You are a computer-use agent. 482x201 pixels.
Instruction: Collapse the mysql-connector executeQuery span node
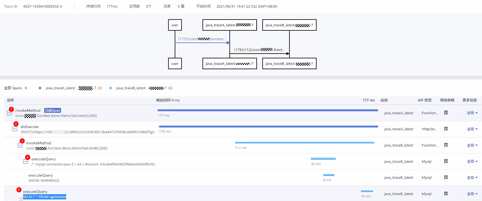pyautogui.click(x=26, y=162)
